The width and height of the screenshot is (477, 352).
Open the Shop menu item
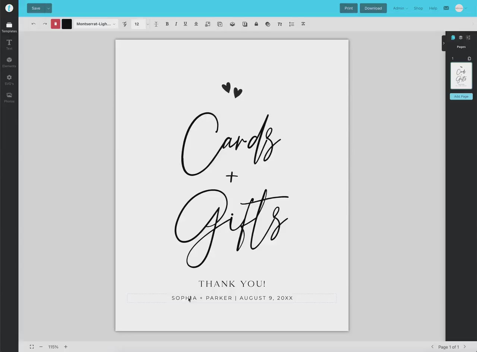tap(418, 8)
